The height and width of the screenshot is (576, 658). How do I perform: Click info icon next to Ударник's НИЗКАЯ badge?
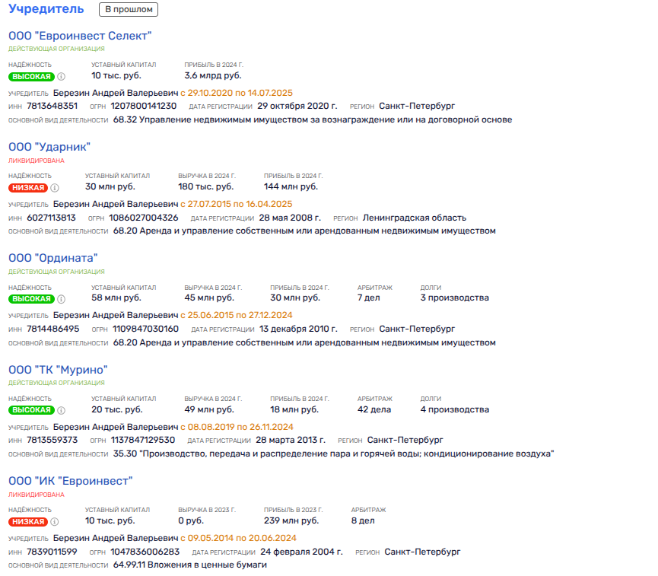tap(55, 187)
